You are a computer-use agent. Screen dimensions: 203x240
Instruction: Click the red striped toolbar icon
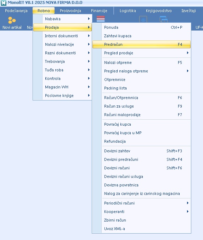101,19
